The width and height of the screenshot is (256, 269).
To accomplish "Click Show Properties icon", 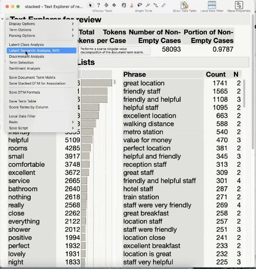I will point(239,5).
